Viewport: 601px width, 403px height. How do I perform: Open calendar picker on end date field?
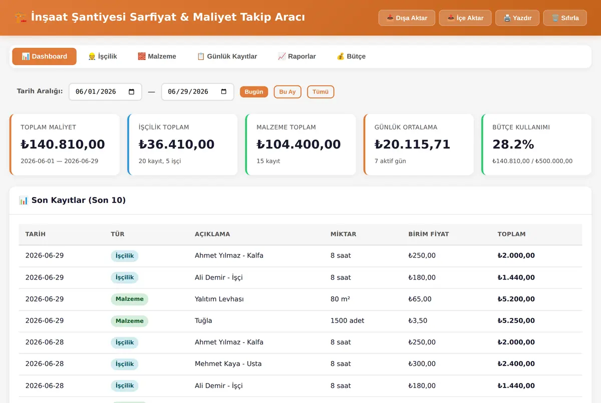(224, 92)
